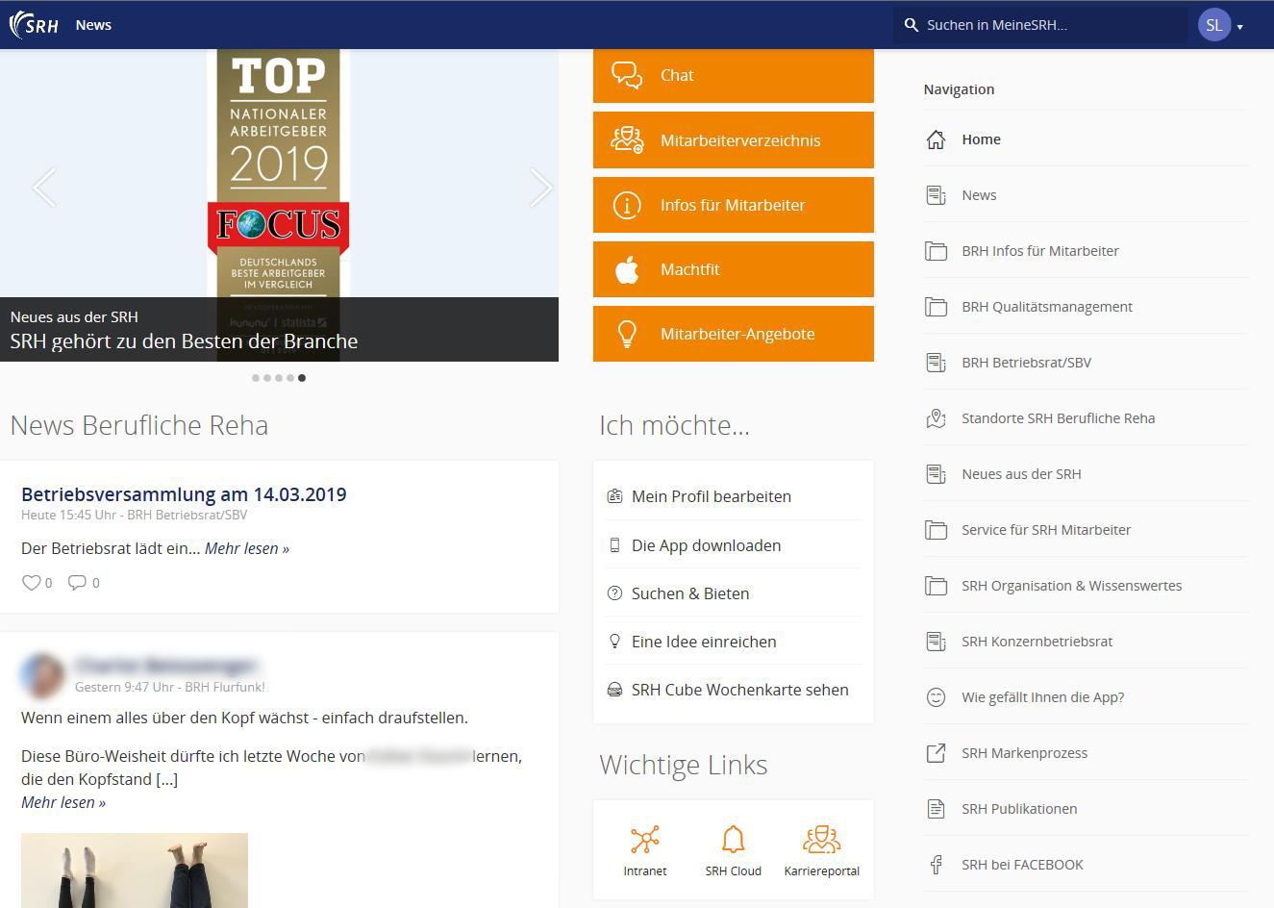The height and width of the screenshot is (908, 1274).
Task: Select 'Die App downloaden'
Action: 734,545
